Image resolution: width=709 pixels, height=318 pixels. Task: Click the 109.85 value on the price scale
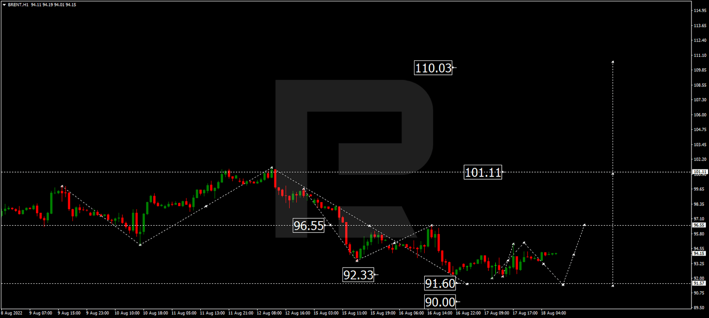pyautogui.click(x=700, y=70)
